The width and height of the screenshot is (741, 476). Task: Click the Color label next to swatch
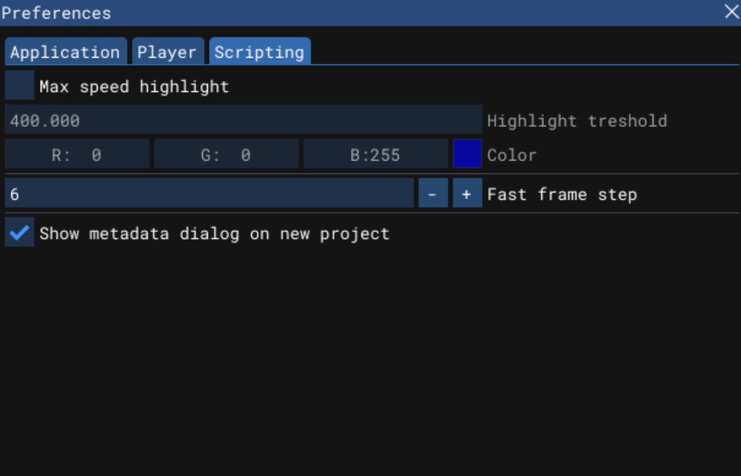coord(512,155)
